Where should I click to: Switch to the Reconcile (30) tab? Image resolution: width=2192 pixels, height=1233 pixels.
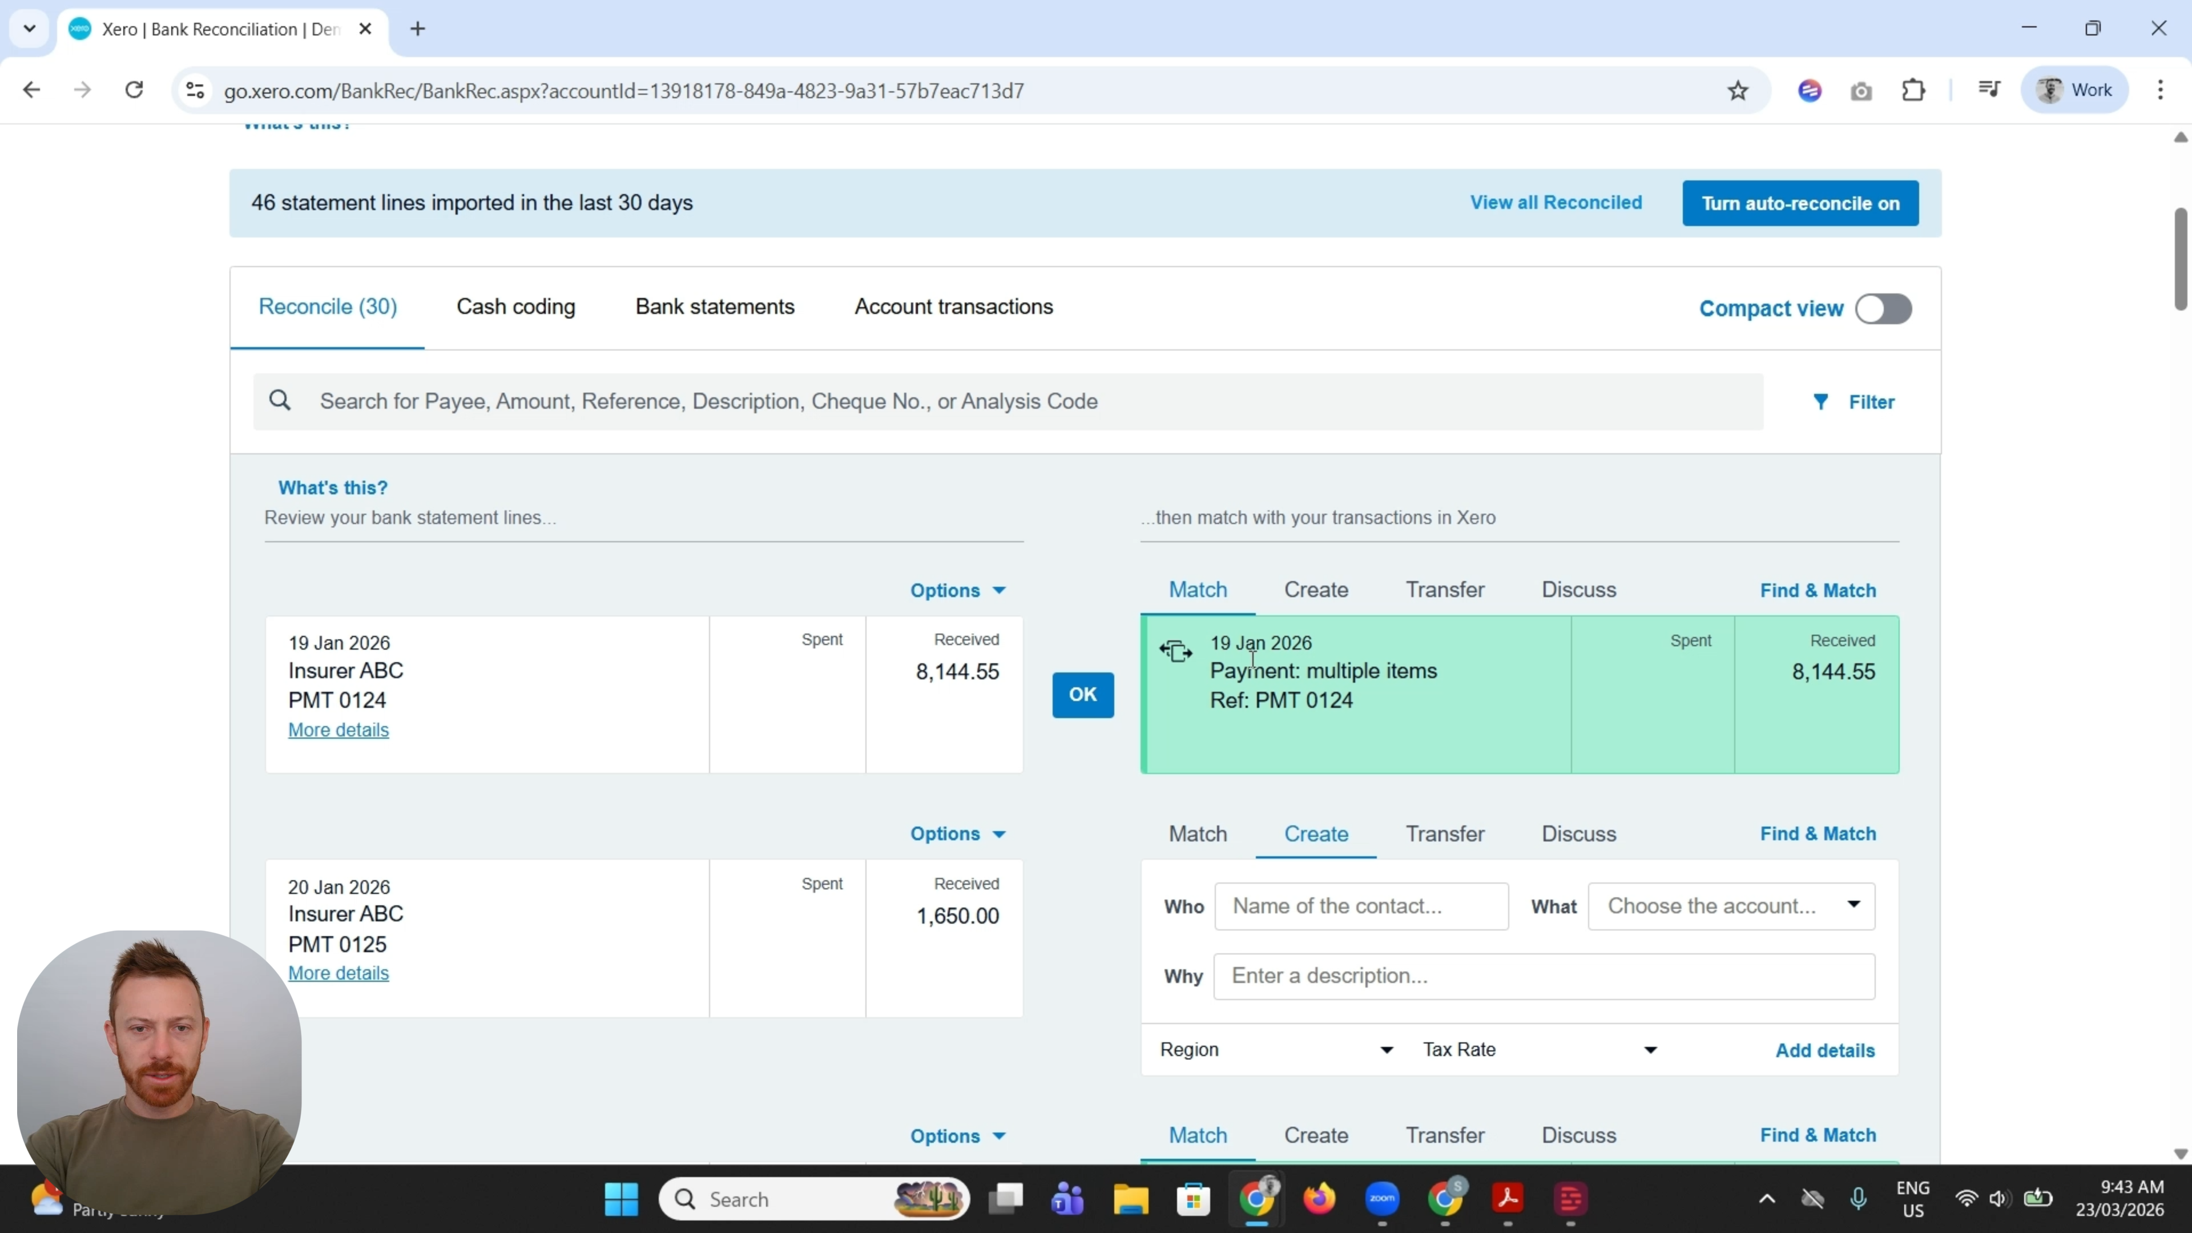click(x=328, y=307)
